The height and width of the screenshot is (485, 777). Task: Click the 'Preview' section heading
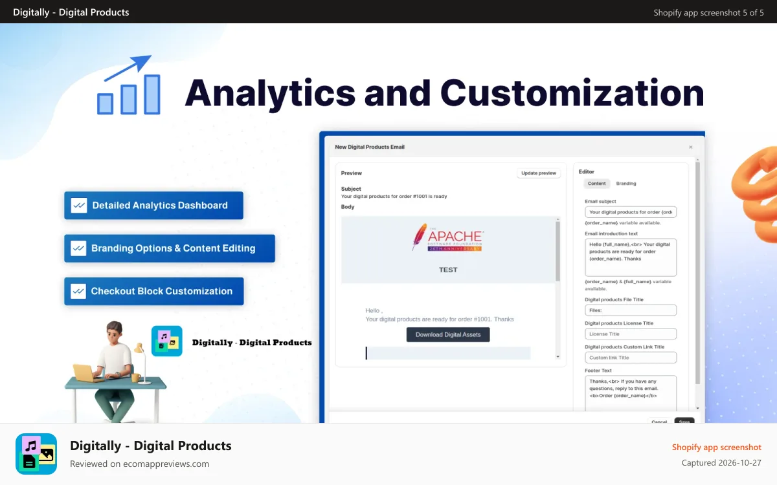click(x=352, y=173)
